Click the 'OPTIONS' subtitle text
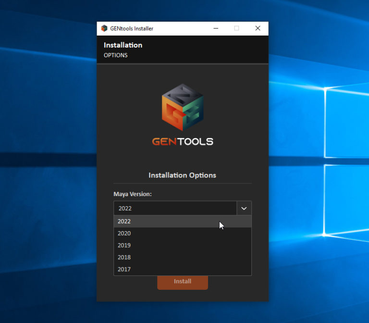The height and width of the screenshot is (323, 369). click(115, 55)
